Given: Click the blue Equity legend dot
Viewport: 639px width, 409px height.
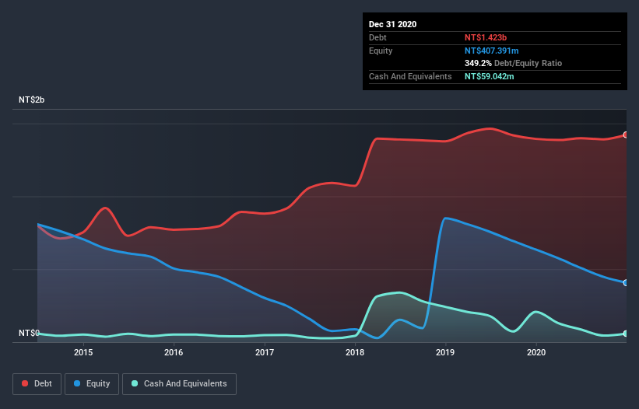Looking at the screenshot, I should coord(77,383).
